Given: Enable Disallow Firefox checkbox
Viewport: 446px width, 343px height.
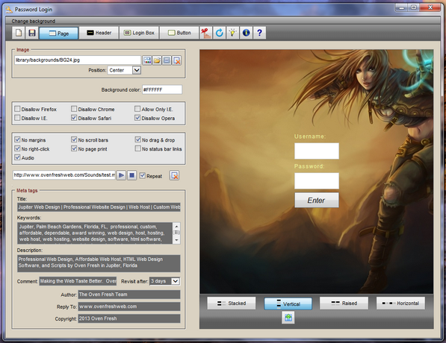Looking at the screenshot, I should (x=17, y=109).
